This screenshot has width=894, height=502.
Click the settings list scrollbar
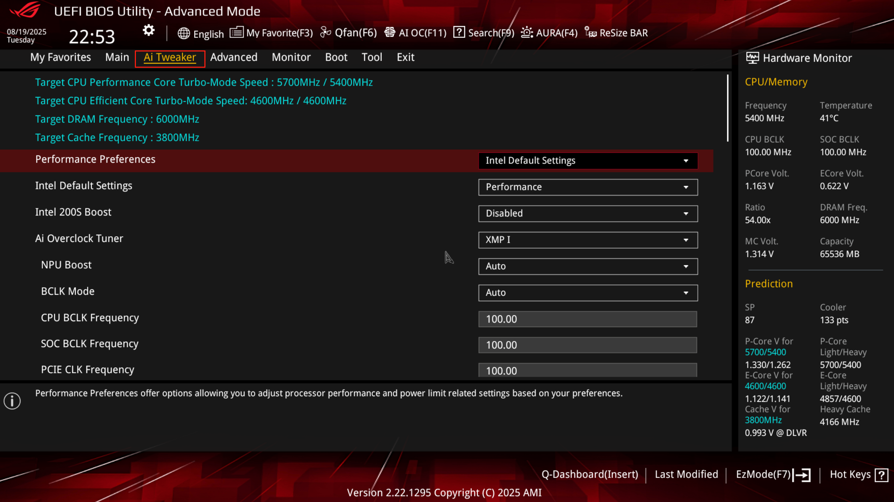(x=728, y=108)
